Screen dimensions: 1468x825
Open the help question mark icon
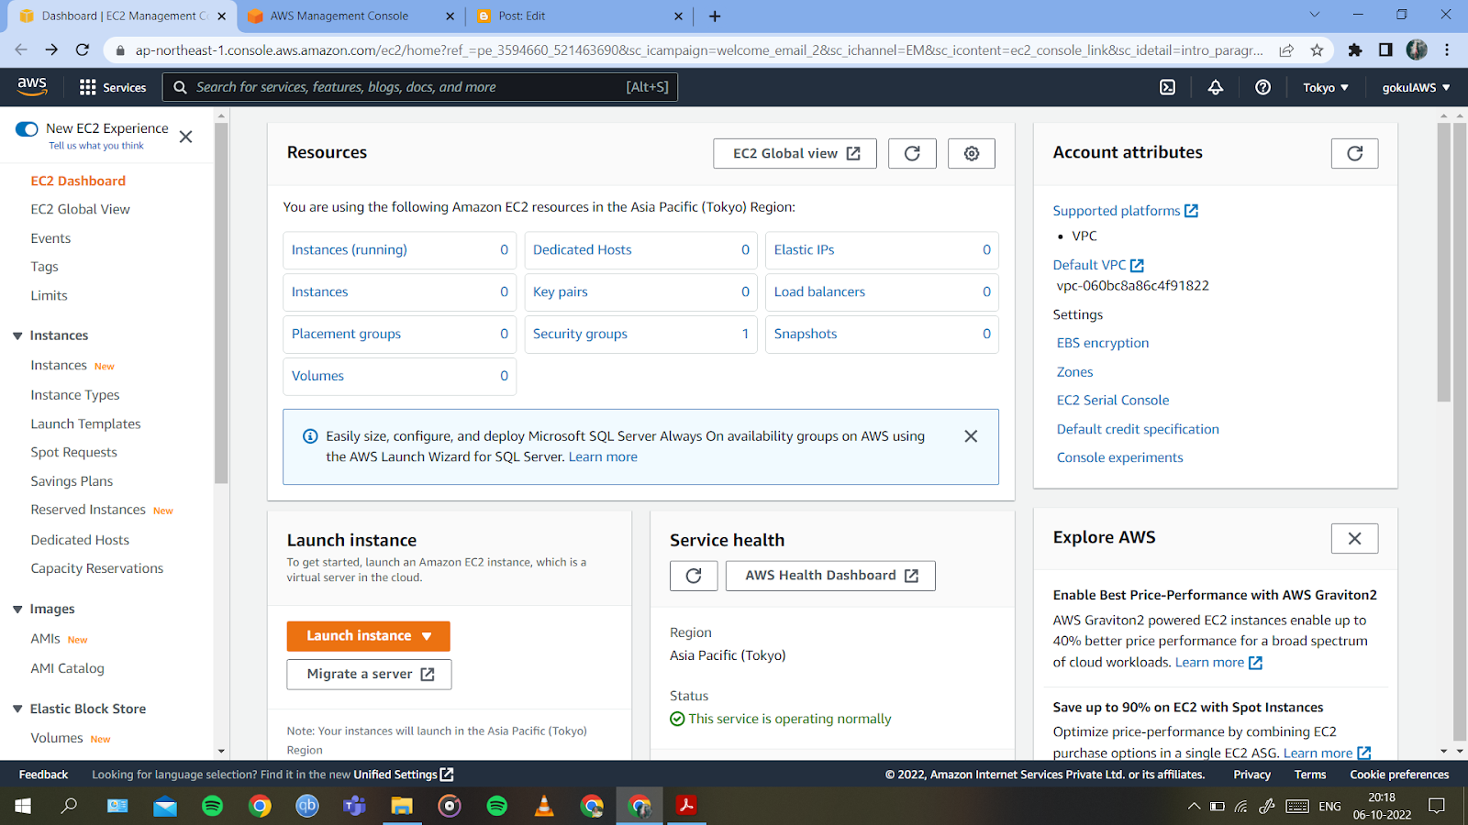[1263, 87]
